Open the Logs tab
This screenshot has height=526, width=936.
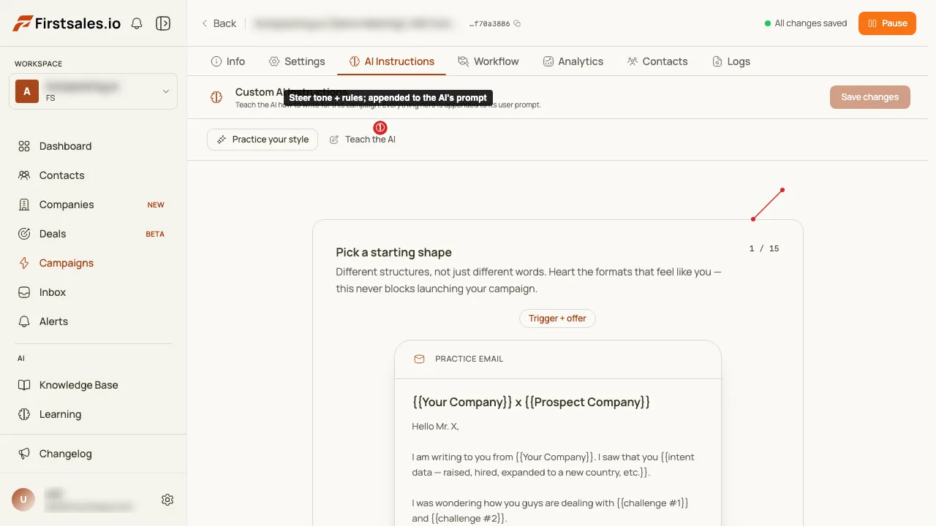[731, 61]
